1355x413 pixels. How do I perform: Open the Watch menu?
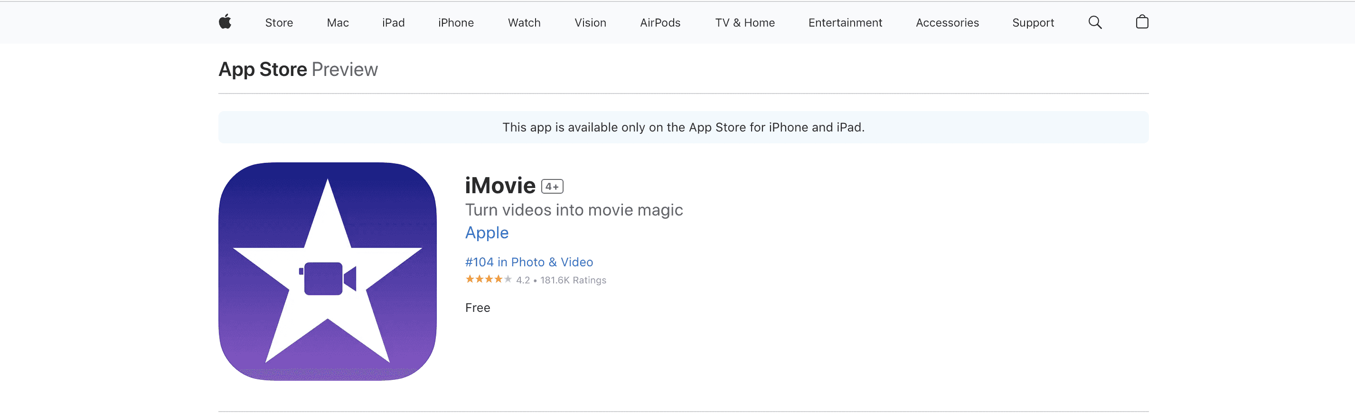click(524, 23)
